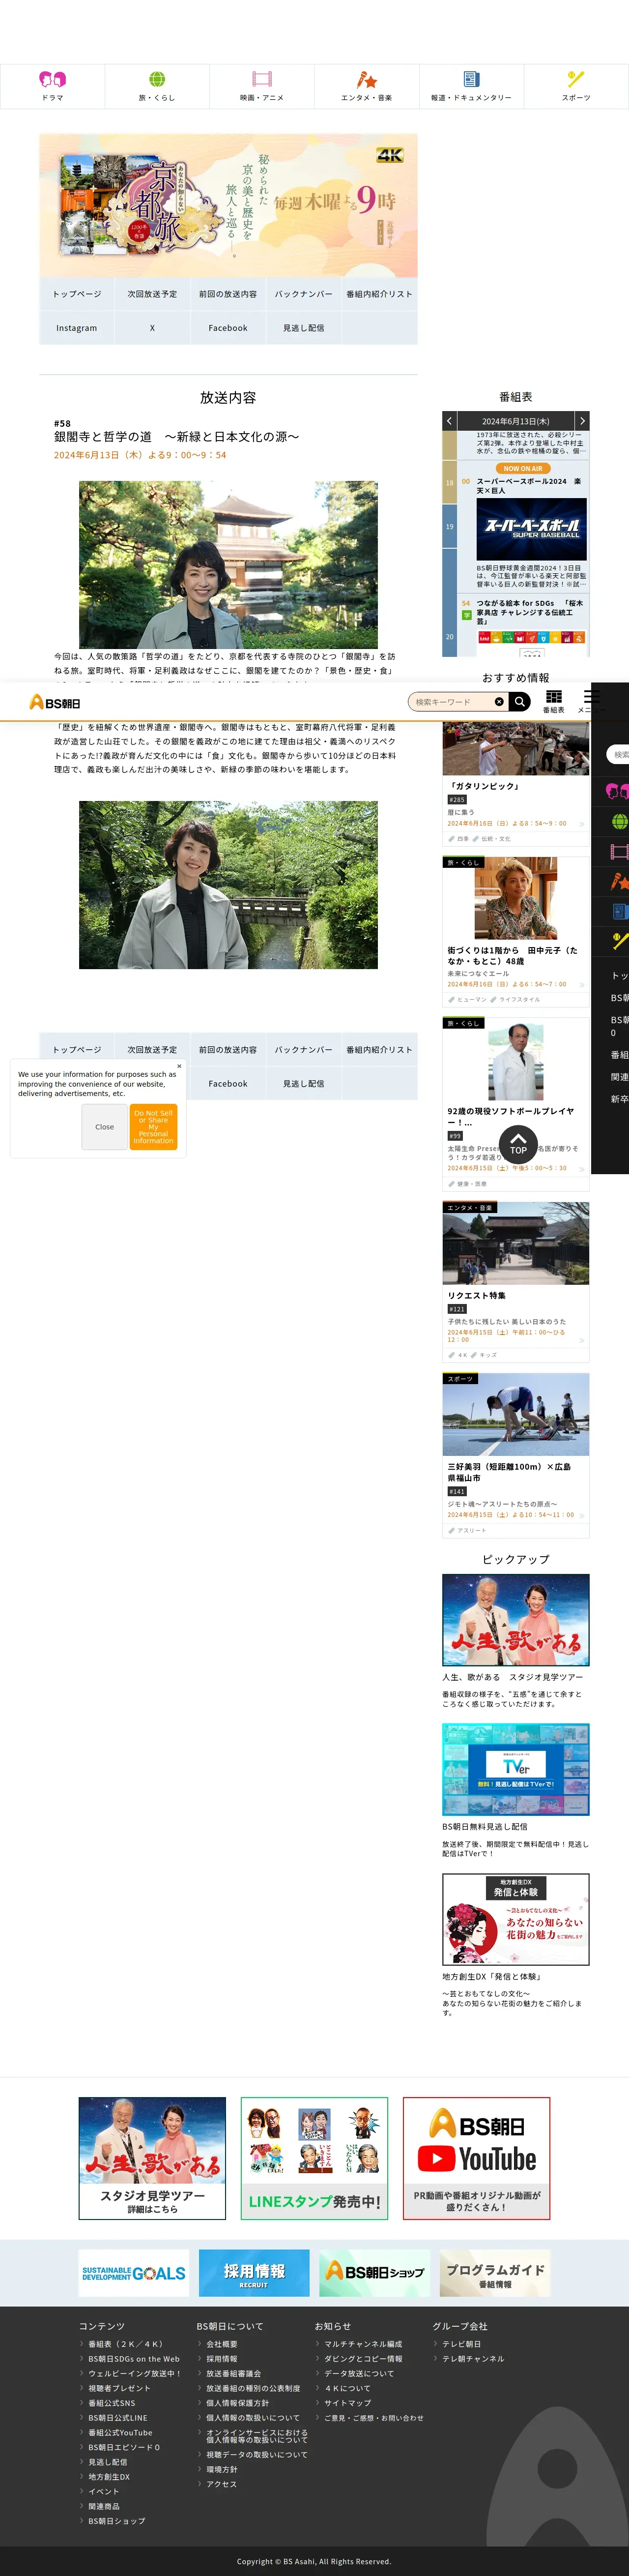Viewport: 629px width, 2576px height.
Task: Open the footer link サイトマップ
Action: pos(347,2403)
